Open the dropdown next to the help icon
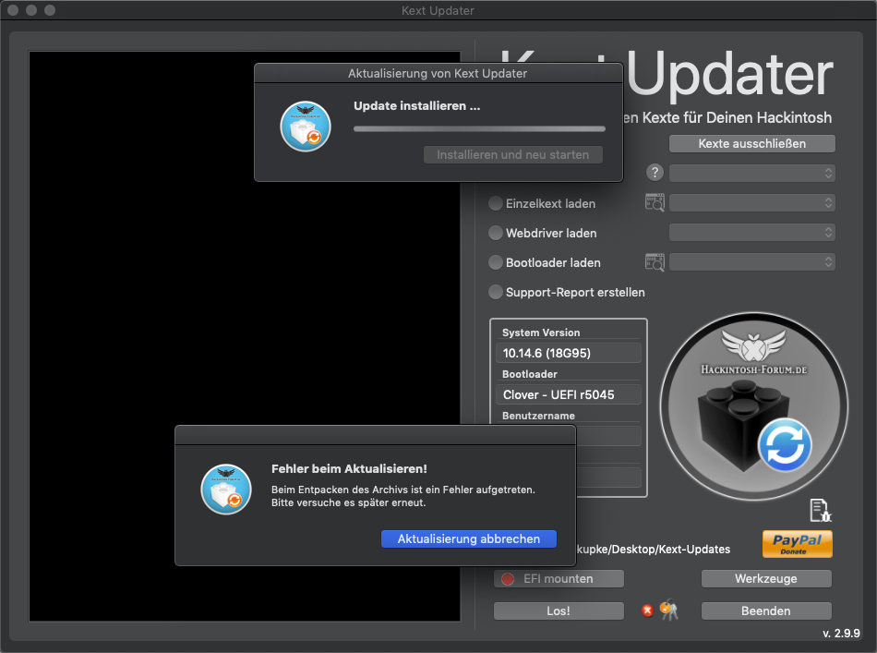Viewport: 877px width, 653px height. point(751,173)
